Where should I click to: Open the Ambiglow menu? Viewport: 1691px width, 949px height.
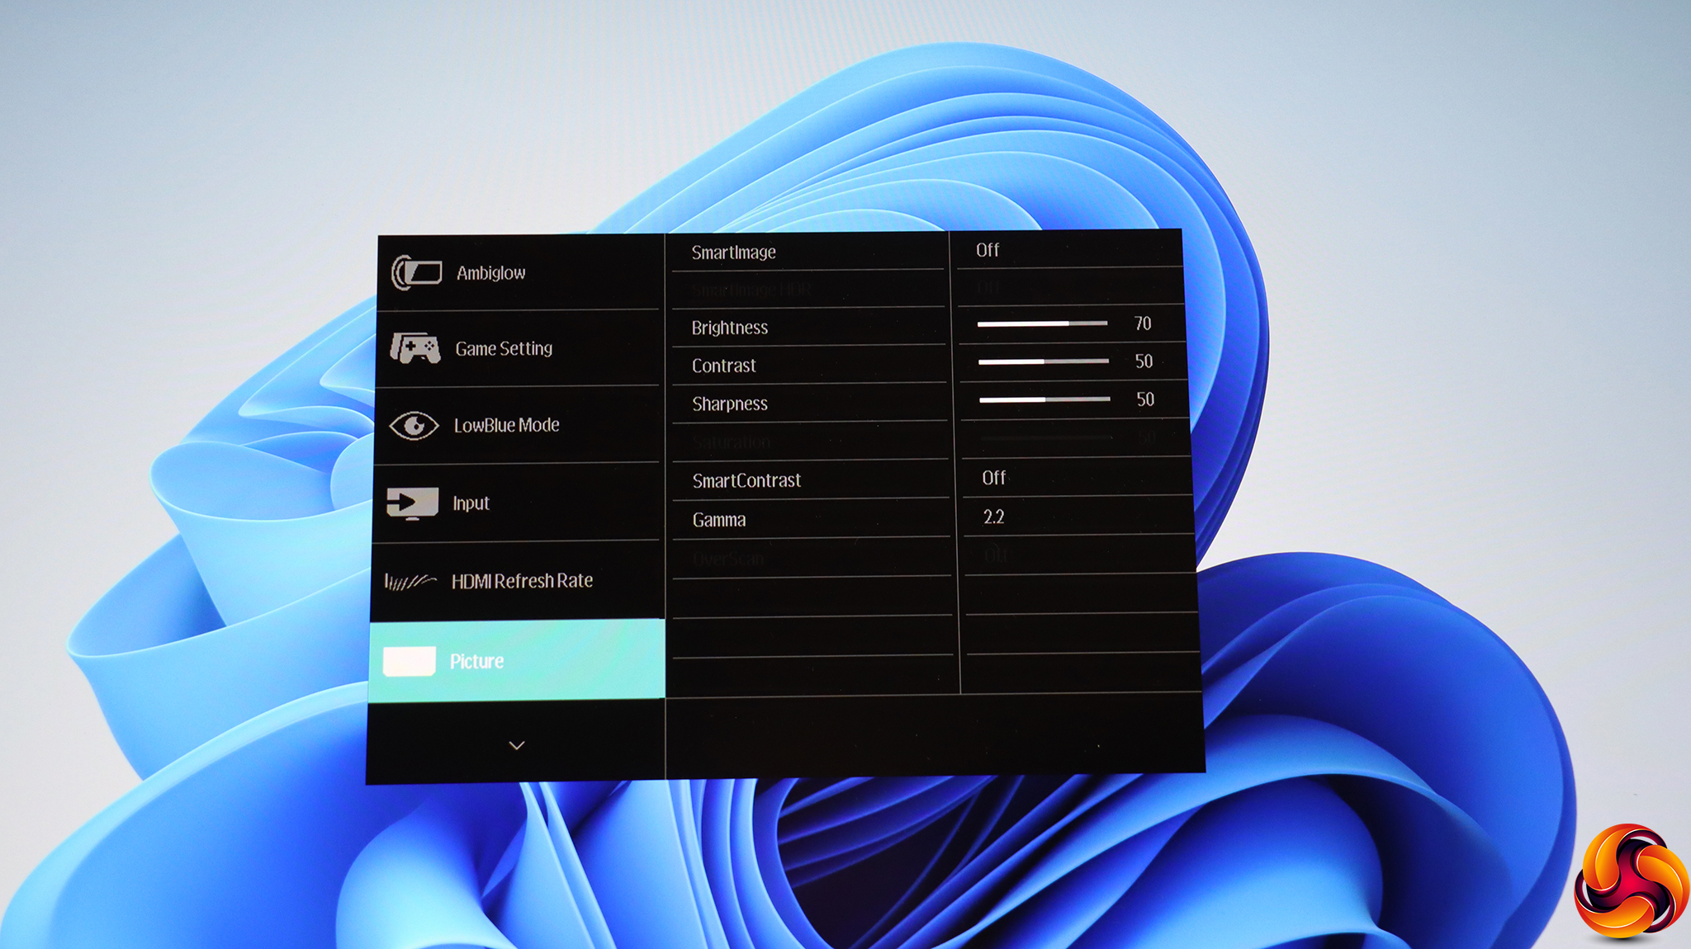tap(491, 273)
